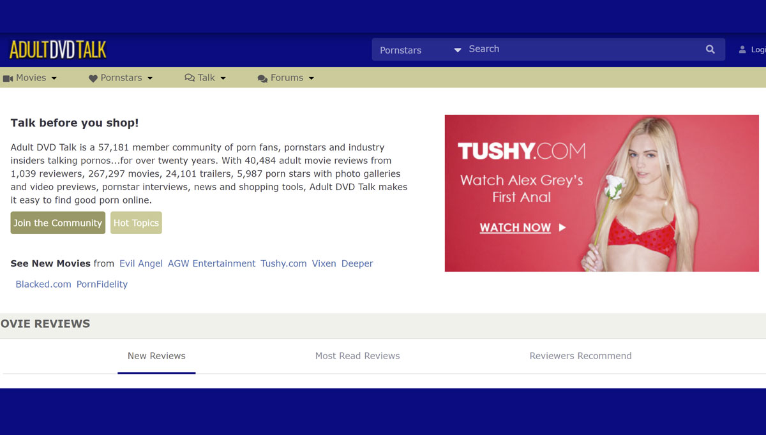Open the Deeper link
The image size is (766, 435).
click(357, 263)
